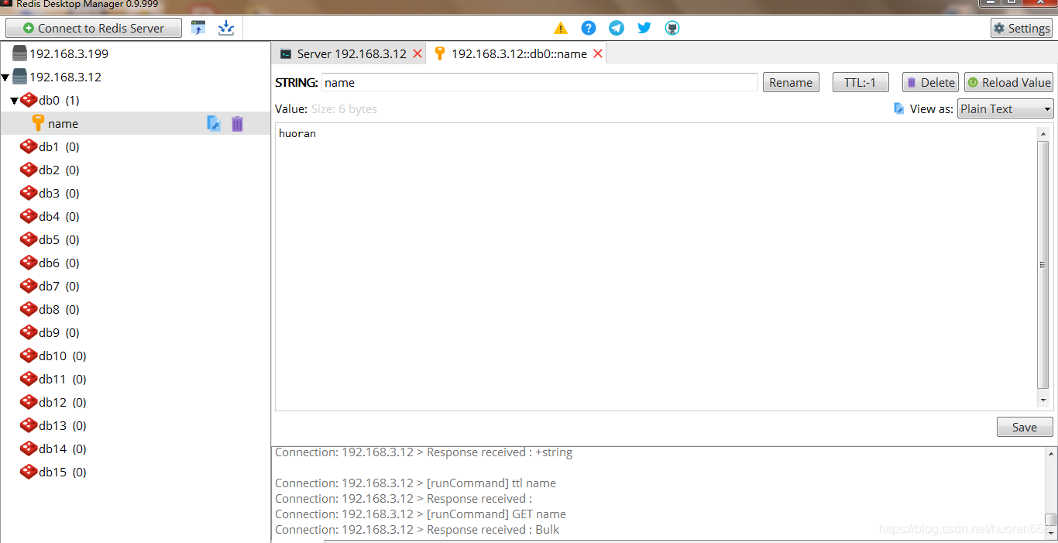
Task: Click the Reload Value button
Action: (x=1008, y=82)
